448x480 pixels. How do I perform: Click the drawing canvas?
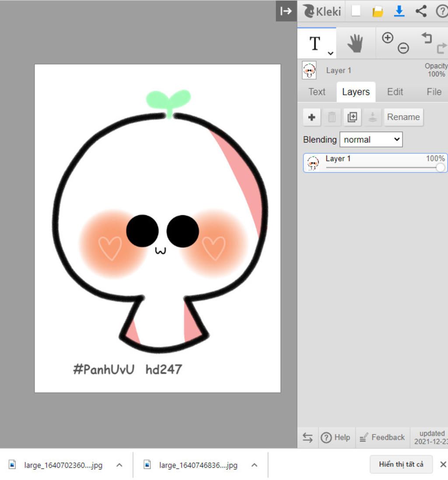click(157, 228)
